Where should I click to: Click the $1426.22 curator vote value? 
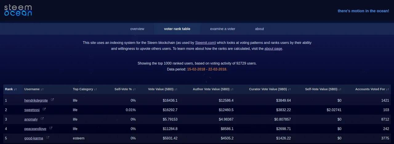(283, 138)
